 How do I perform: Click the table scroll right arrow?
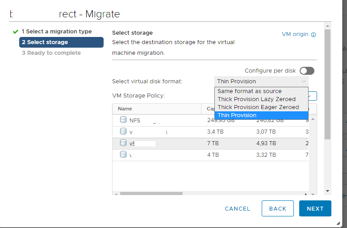tap(306, 194)
